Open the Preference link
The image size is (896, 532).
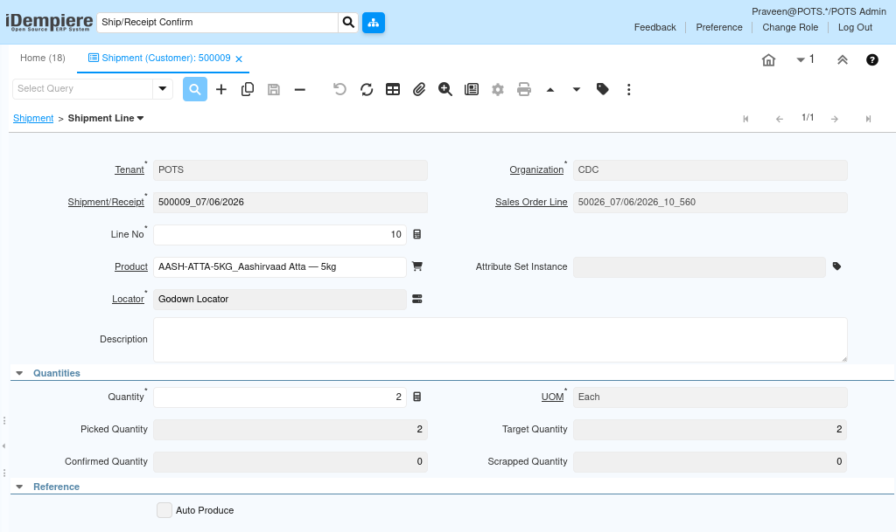(x=719, y=27)
